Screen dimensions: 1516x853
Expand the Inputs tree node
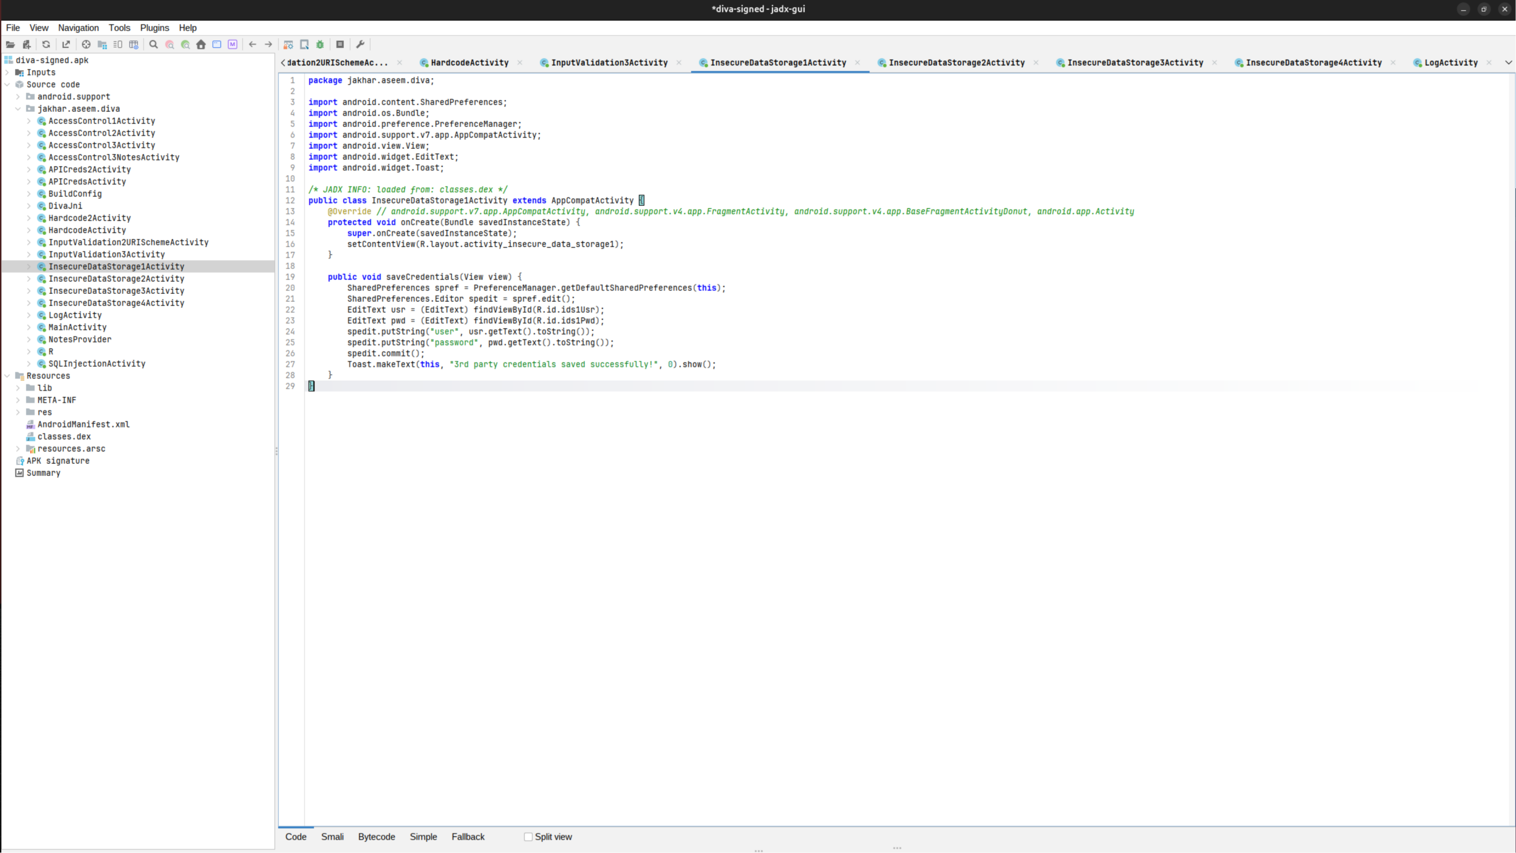[7, 72]
